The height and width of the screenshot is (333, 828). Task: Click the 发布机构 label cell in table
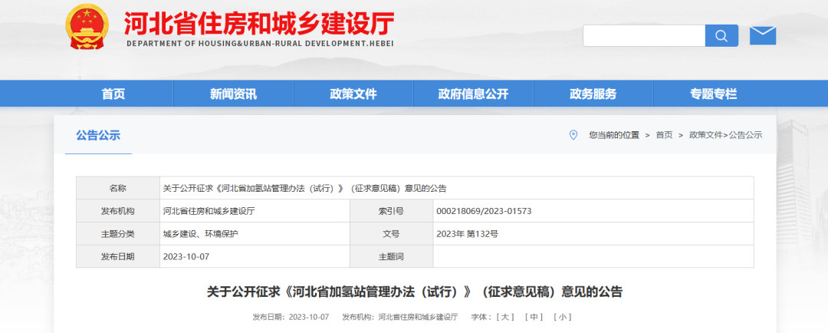(118, 211)
